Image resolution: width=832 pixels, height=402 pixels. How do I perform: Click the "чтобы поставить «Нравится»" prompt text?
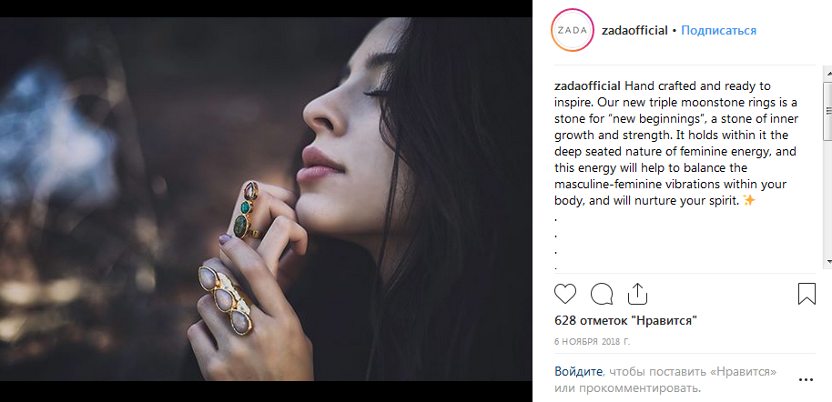click(694, 372)
